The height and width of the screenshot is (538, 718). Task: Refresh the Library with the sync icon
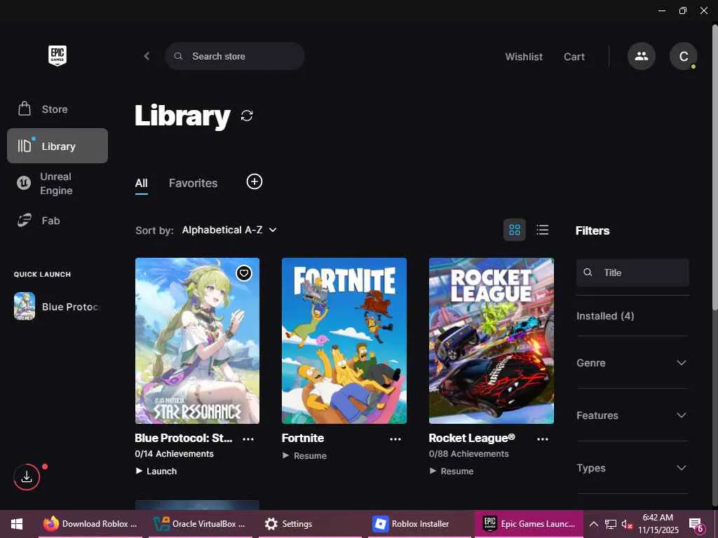tap(247, 116)
